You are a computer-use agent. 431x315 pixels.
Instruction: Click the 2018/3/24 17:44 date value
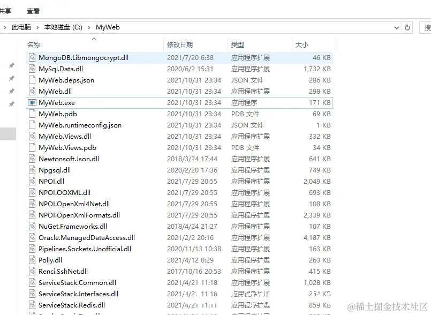point(192,159)
